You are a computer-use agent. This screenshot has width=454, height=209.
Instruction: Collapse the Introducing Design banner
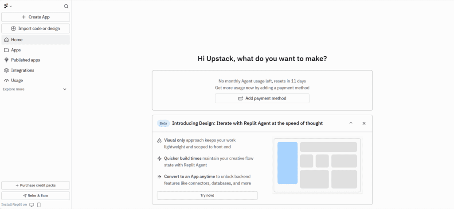(x=351, y=123)
